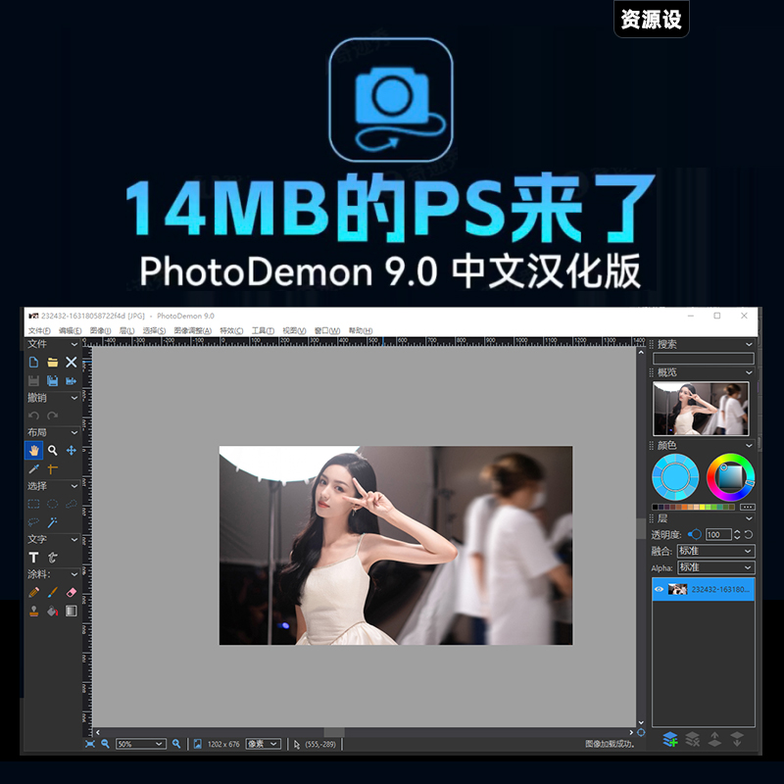
Task: Select the Hand pan tool
Action: tap(33, 451)
